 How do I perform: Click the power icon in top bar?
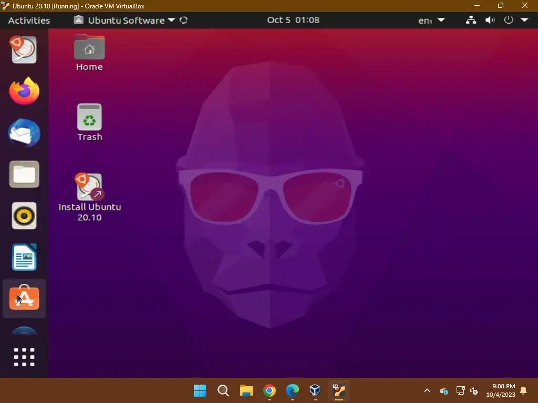[509, 20]
